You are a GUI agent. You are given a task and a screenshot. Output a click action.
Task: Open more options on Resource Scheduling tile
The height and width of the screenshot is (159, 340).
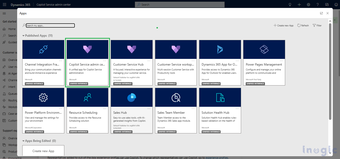pyautogui.click(x=105, y=109)
